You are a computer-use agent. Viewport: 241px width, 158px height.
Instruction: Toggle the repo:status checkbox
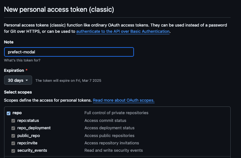[x=13, y=121]
